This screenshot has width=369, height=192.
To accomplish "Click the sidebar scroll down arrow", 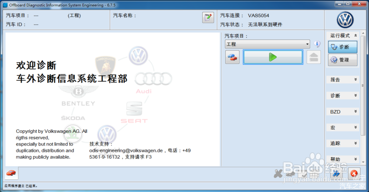I will (363, 162).
